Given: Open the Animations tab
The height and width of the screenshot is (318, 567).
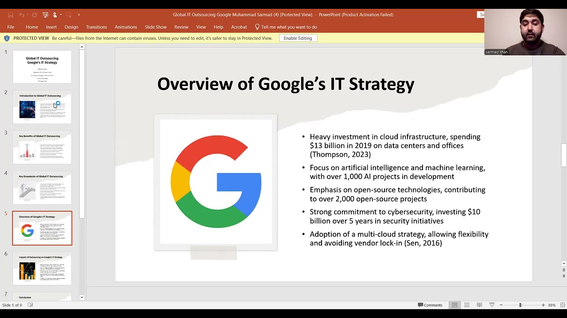Looking at the screenshot, I should [126, 27].
